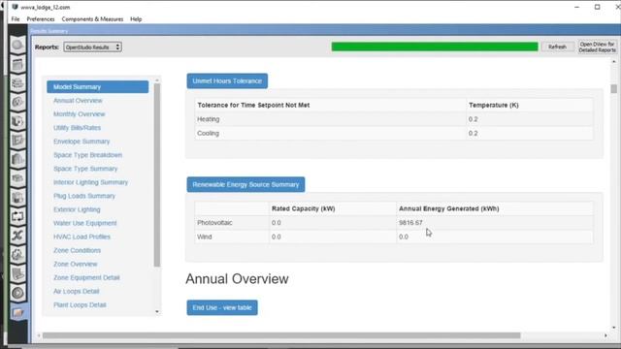Screen dimensions: 621x349
Task: Click the Annual Overview heading
Action: click(x=237, y=279)
